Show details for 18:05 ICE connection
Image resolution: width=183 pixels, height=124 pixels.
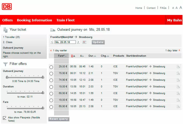pyautogui.click(x=178, y=106)
